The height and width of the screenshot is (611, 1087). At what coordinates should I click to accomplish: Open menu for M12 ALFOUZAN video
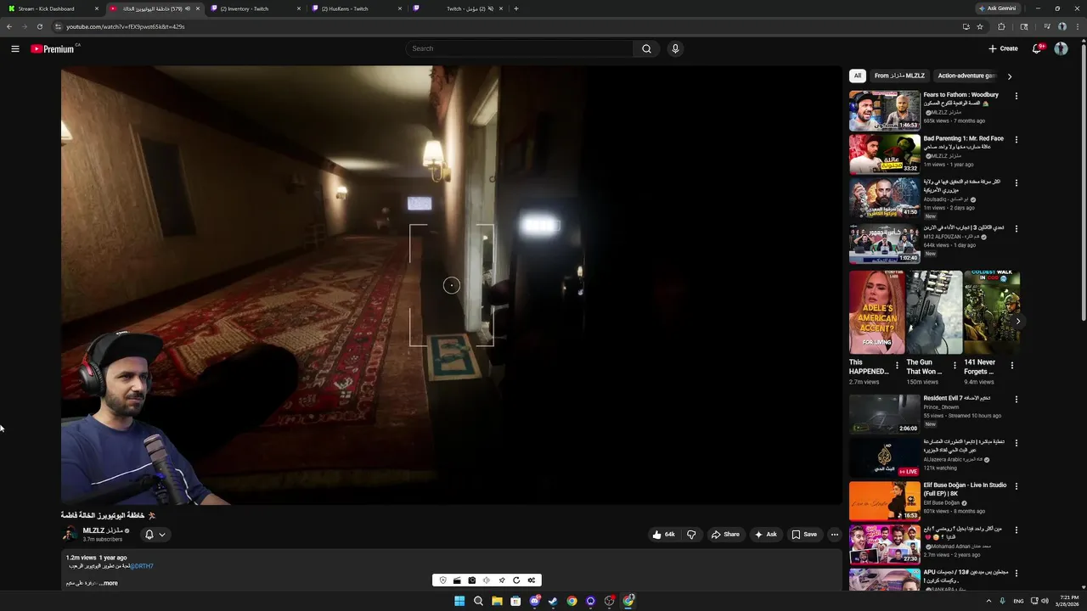[1016, 228]
